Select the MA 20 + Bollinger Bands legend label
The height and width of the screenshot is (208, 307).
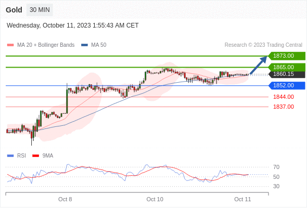[46, 45]
